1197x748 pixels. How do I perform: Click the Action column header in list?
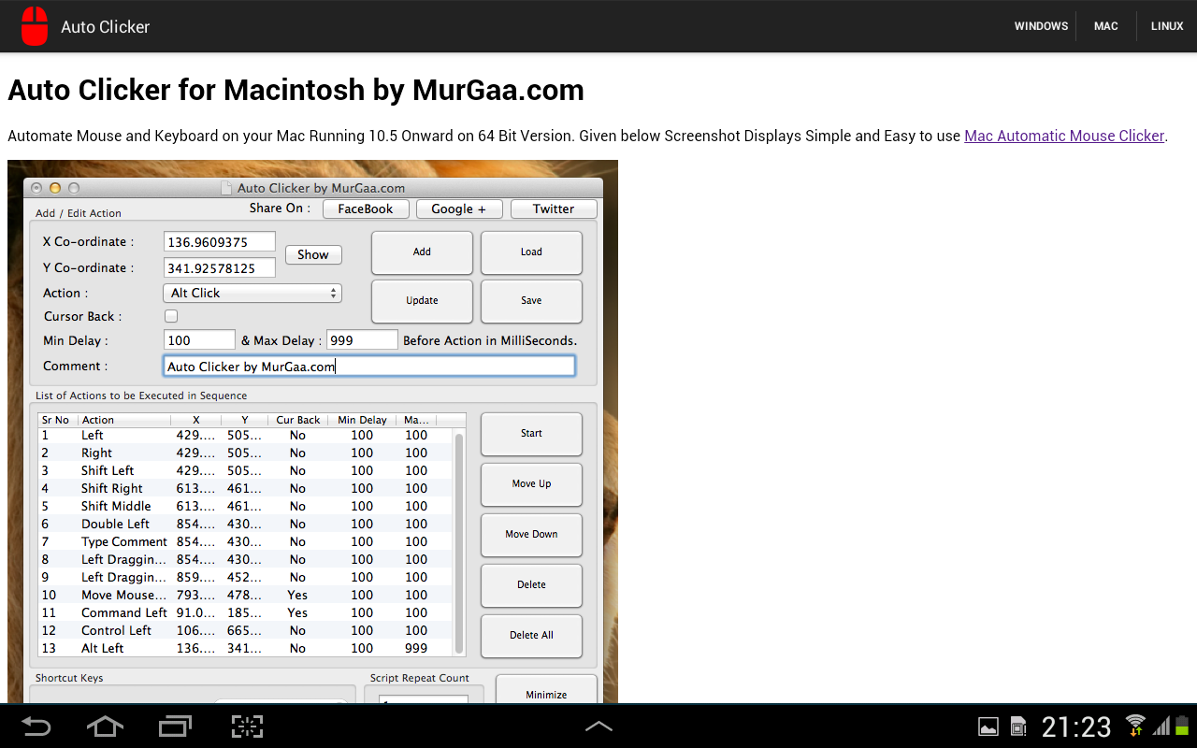click(x=124, y=420)
